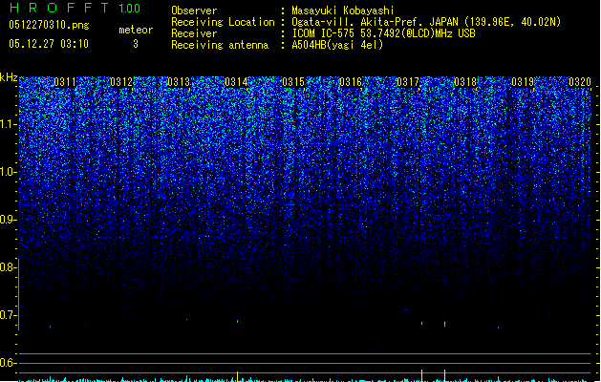
Task: Click the 0314 time marker
Action: click(236, 82)
